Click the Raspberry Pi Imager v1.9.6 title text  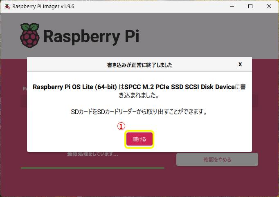(43, 7)
